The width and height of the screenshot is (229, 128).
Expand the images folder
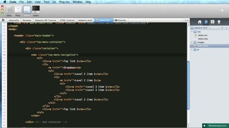(192, 42)
